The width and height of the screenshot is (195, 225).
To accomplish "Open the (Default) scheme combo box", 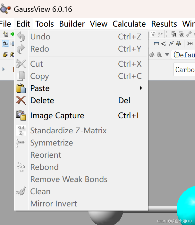I will point(183,55).
